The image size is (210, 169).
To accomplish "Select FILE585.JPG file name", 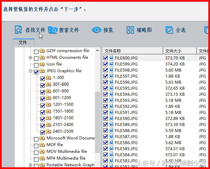I will (x=126, y=149).
